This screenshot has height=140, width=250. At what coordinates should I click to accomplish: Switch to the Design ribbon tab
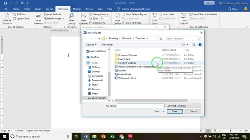click(x=38, y=9)
